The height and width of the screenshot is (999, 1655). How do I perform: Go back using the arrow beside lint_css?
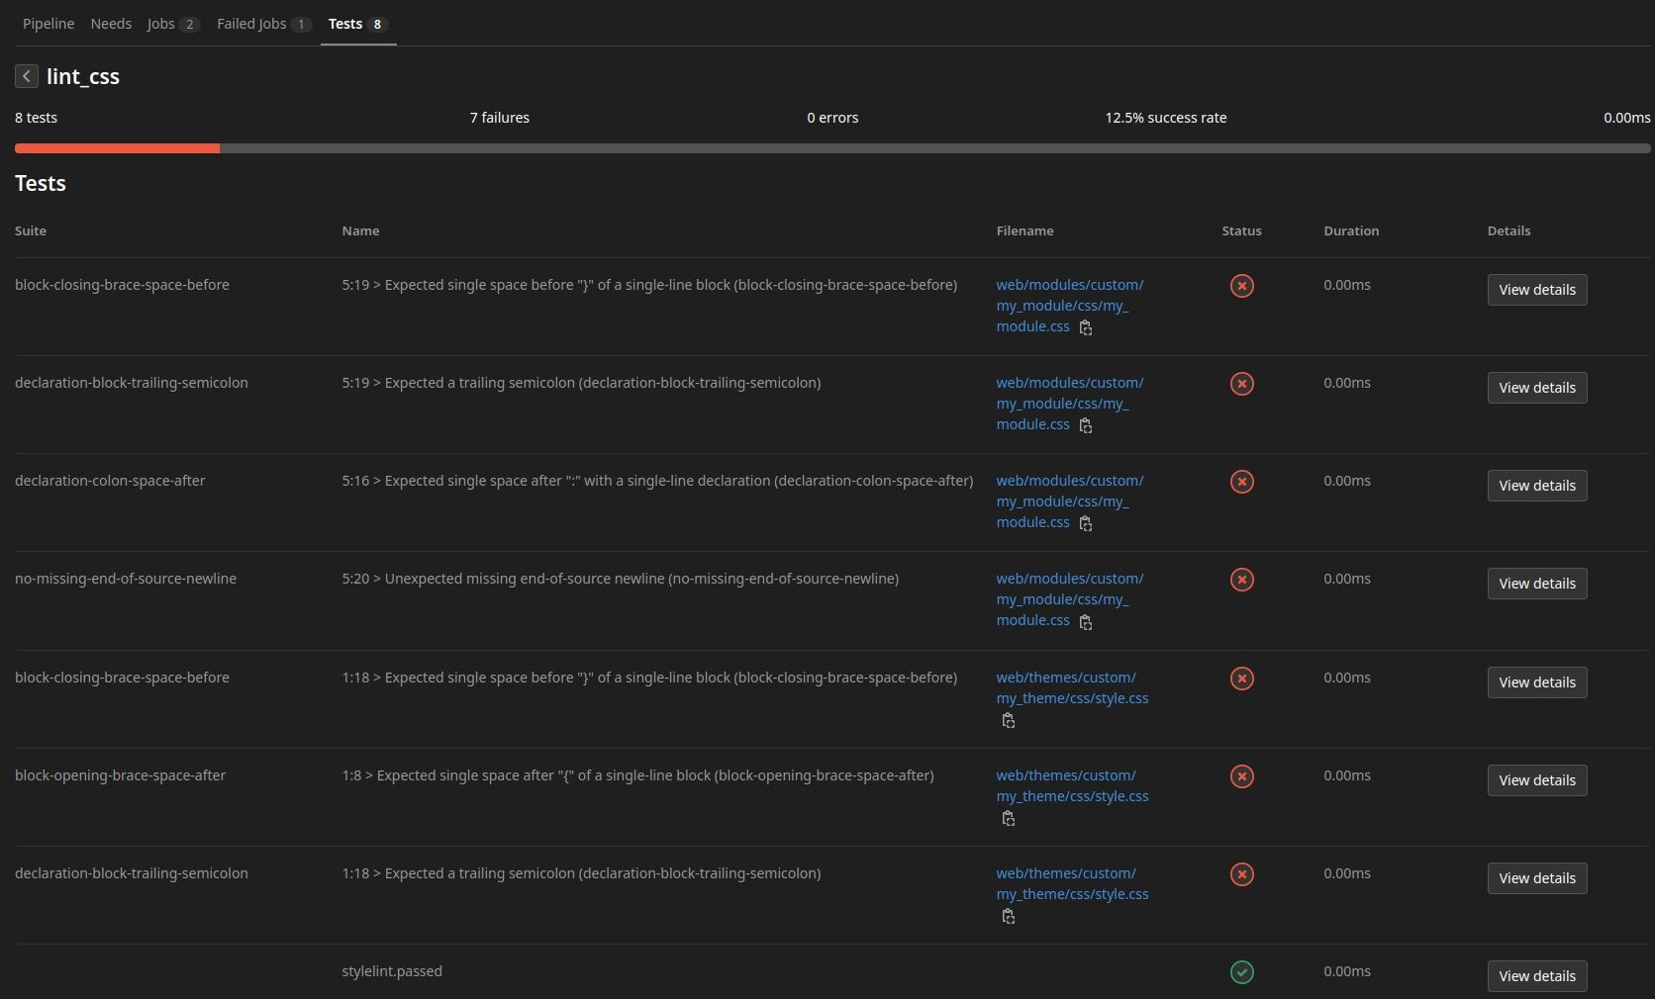(x=27, y=76)
